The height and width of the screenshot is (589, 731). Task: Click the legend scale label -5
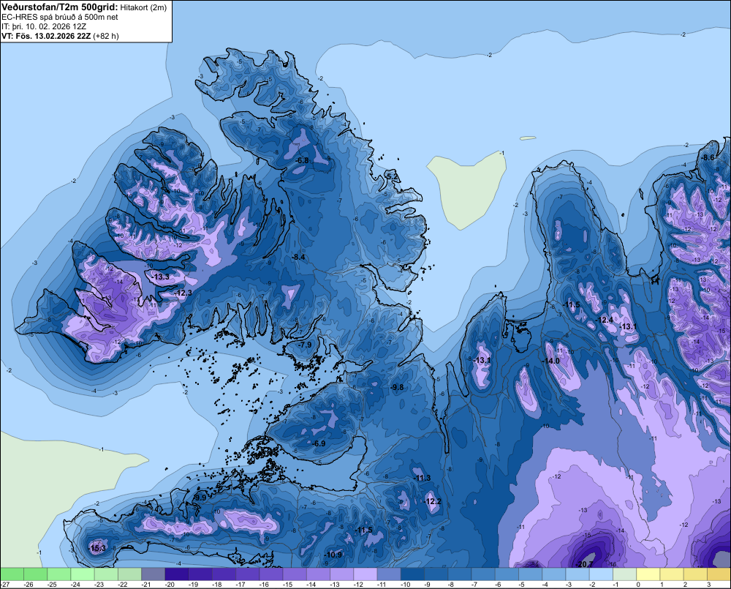coord(521,585)
